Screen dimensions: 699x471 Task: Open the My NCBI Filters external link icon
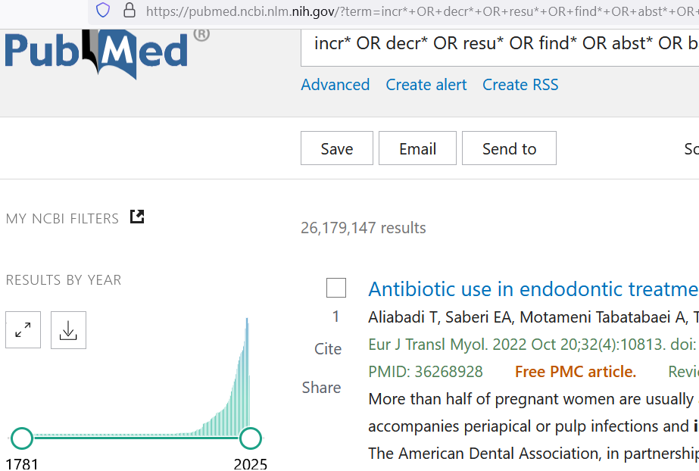coord(137,217)
